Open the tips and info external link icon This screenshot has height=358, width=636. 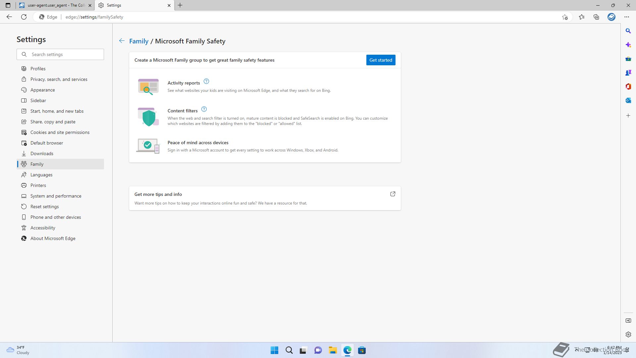(393, 194)
